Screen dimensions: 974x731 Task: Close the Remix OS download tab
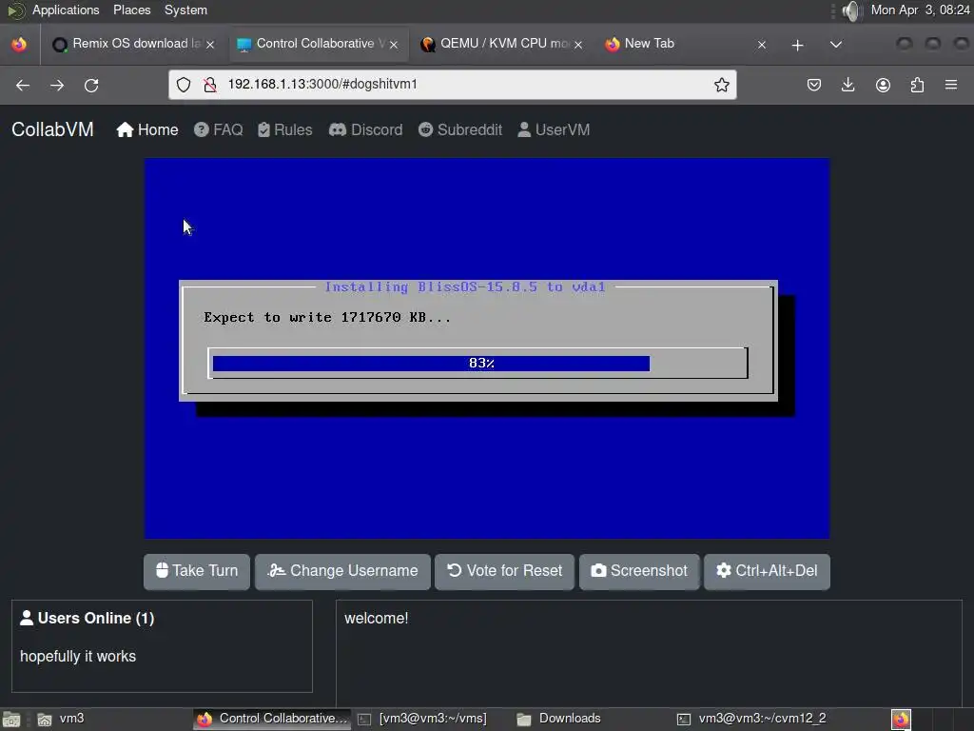click(x=210, y=45)
